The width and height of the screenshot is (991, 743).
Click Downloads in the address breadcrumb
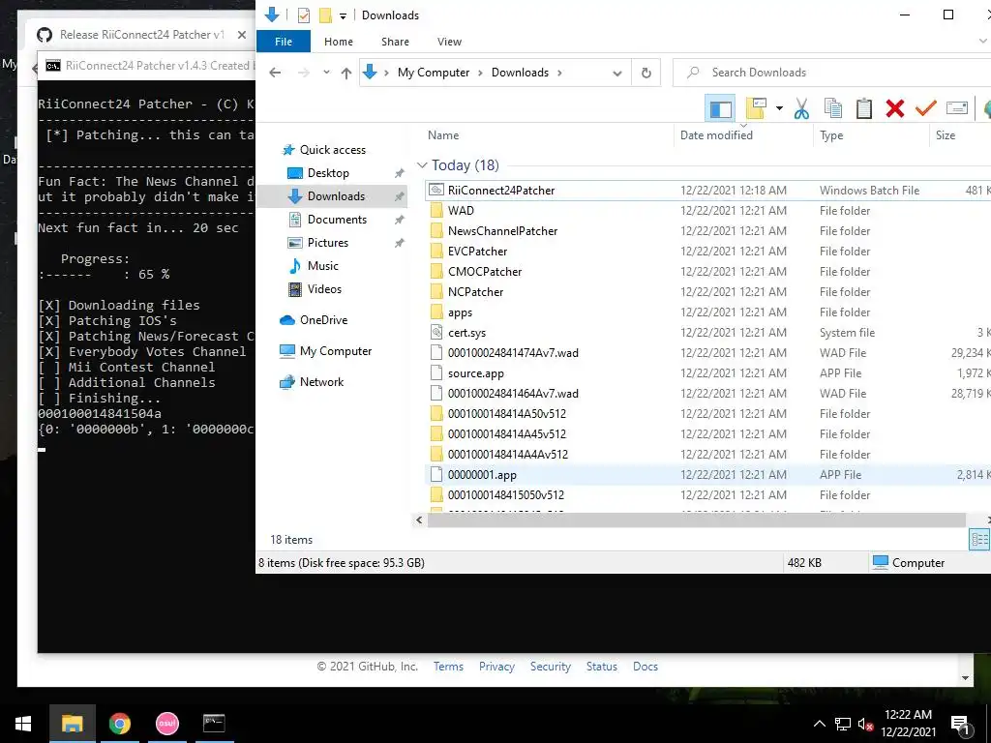pos(520,73)
